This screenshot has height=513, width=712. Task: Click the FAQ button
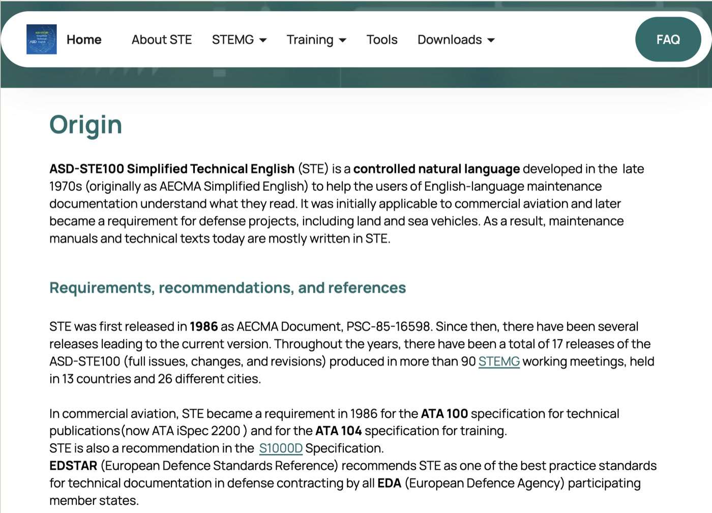pos(668,39)
